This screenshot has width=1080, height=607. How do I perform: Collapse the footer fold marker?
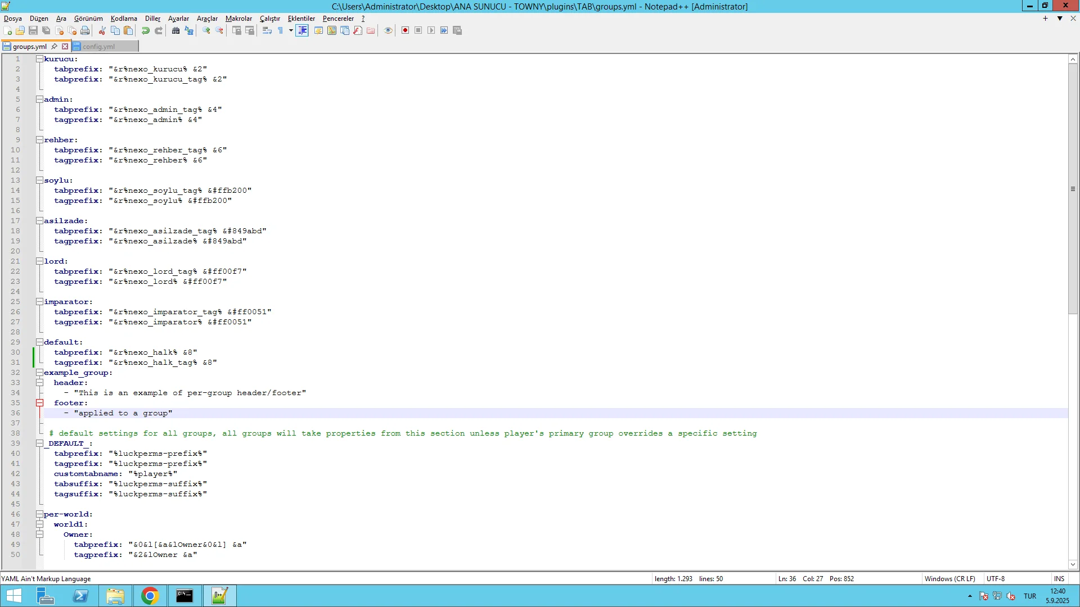(40, 403)
